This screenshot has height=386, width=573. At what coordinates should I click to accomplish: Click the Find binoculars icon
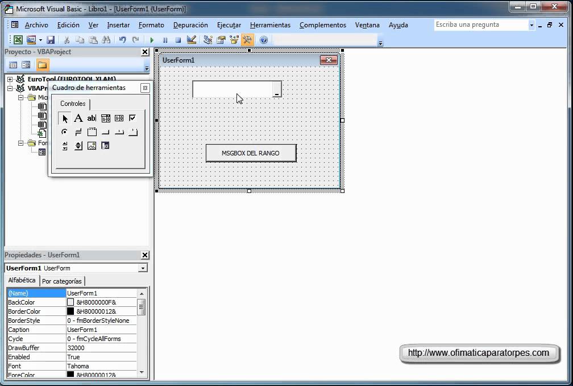106,40
